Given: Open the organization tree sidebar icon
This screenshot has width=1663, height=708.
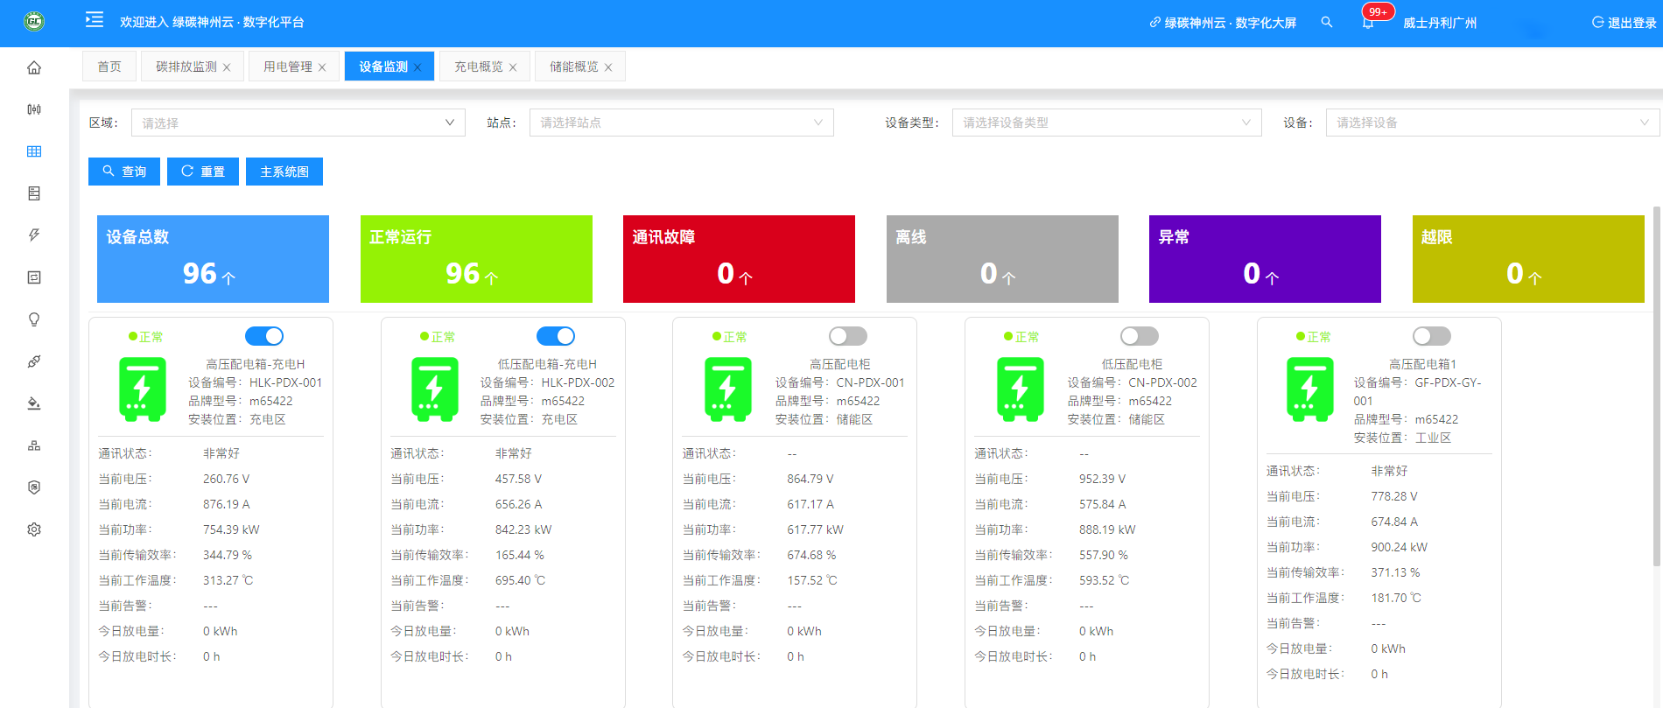Looking at the screenshot, I should 34,445.
